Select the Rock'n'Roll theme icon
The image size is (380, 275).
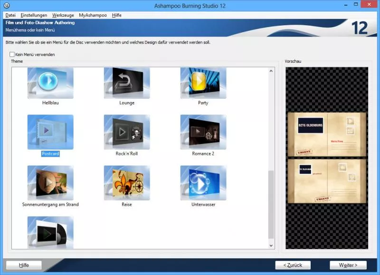(x=127, y=132)
